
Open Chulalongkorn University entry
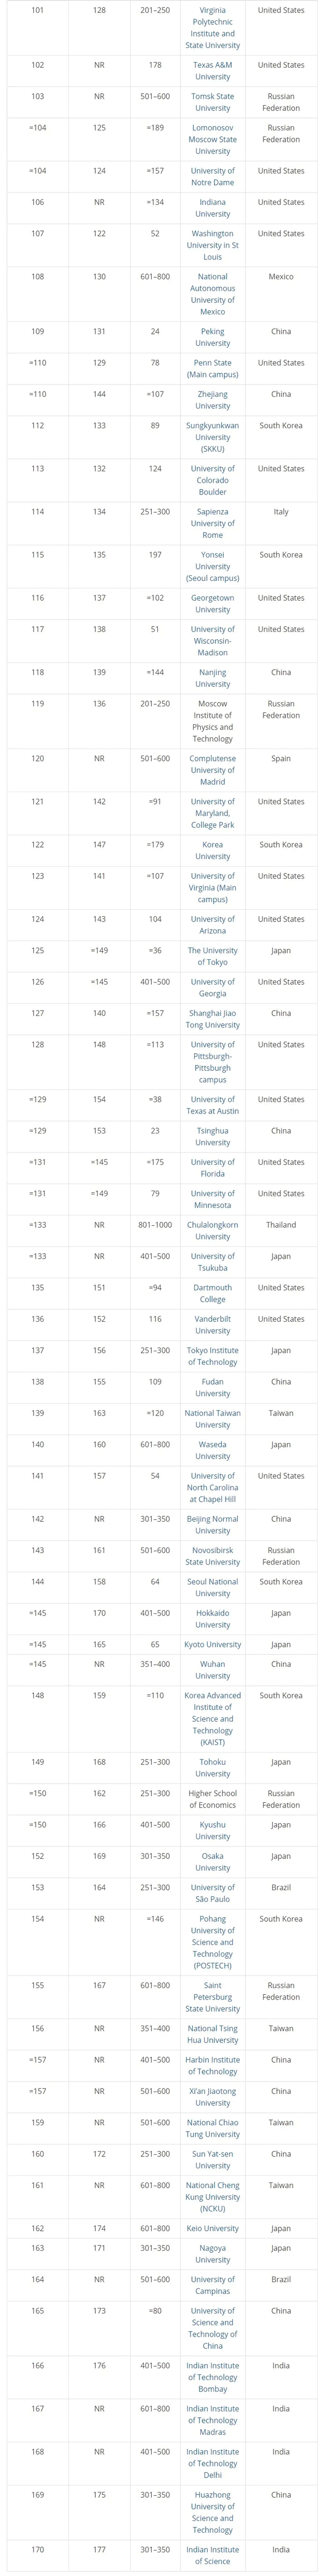pyautogui.click(x=212, y=1230)
